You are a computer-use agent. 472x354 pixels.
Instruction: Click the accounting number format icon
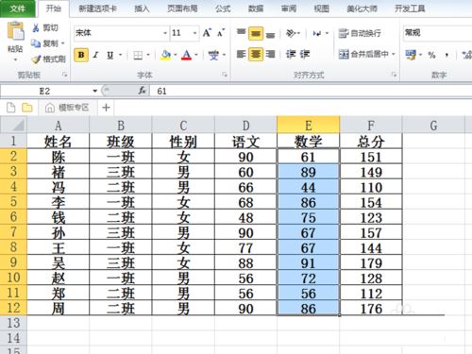411,55
